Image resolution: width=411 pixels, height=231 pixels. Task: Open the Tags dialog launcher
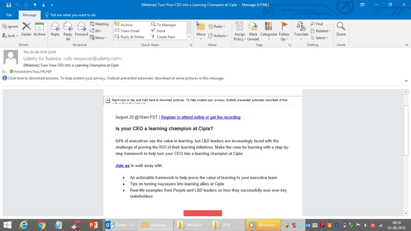[x=290, y=45]
